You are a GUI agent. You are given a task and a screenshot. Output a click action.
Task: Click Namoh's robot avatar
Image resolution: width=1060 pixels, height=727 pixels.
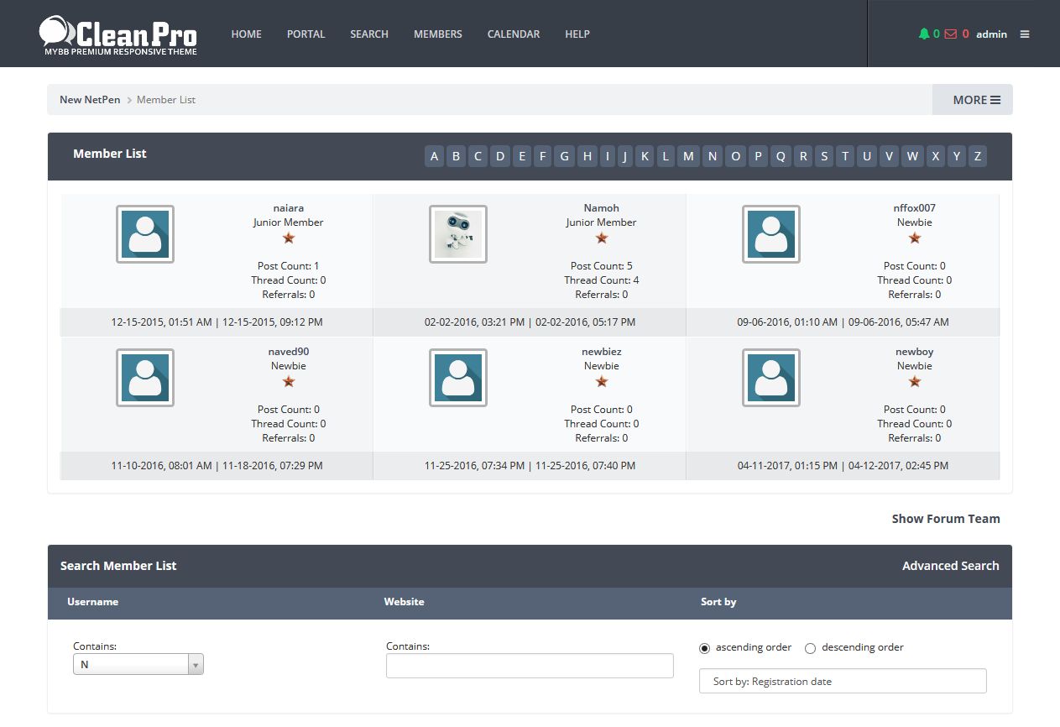458,234
